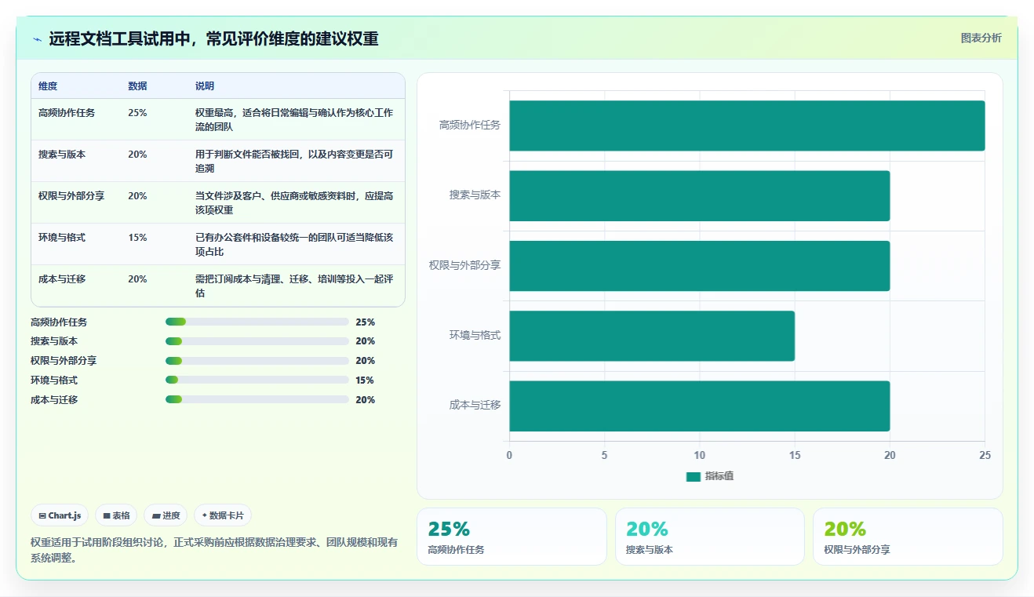This screenshot has height=597, width=1034.
Task: Select the 数据卡片 tag chip
Action: click(223, 515)
